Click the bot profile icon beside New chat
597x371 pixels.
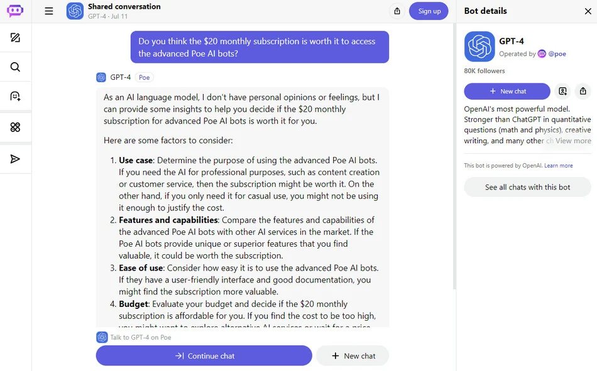562,91
